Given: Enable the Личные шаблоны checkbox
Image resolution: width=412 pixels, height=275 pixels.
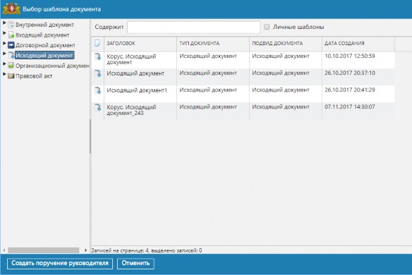Looking at the screenshot, I should pyautogui.click(x=267, y=27).
